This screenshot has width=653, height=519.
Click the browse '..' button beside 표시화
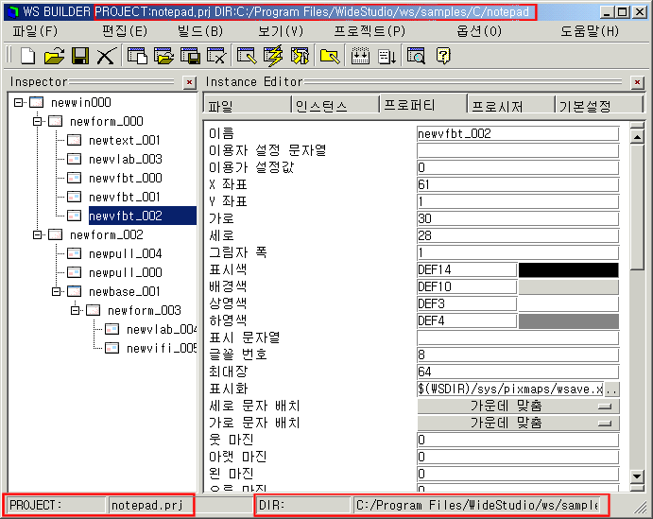[x=611, y=389]
